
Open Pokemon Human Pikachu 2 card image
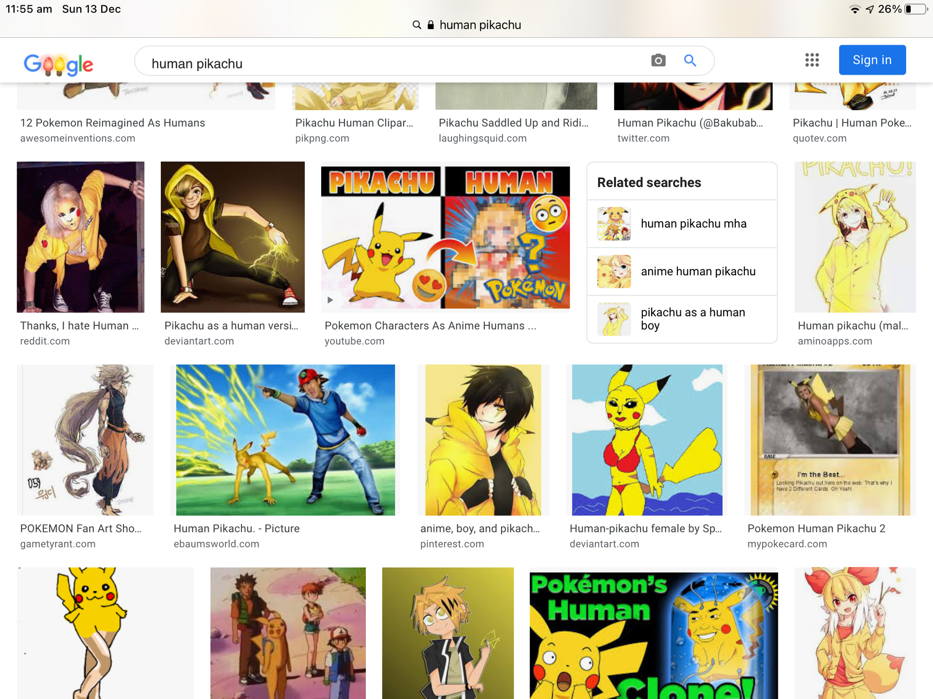(x=830, y=440)
